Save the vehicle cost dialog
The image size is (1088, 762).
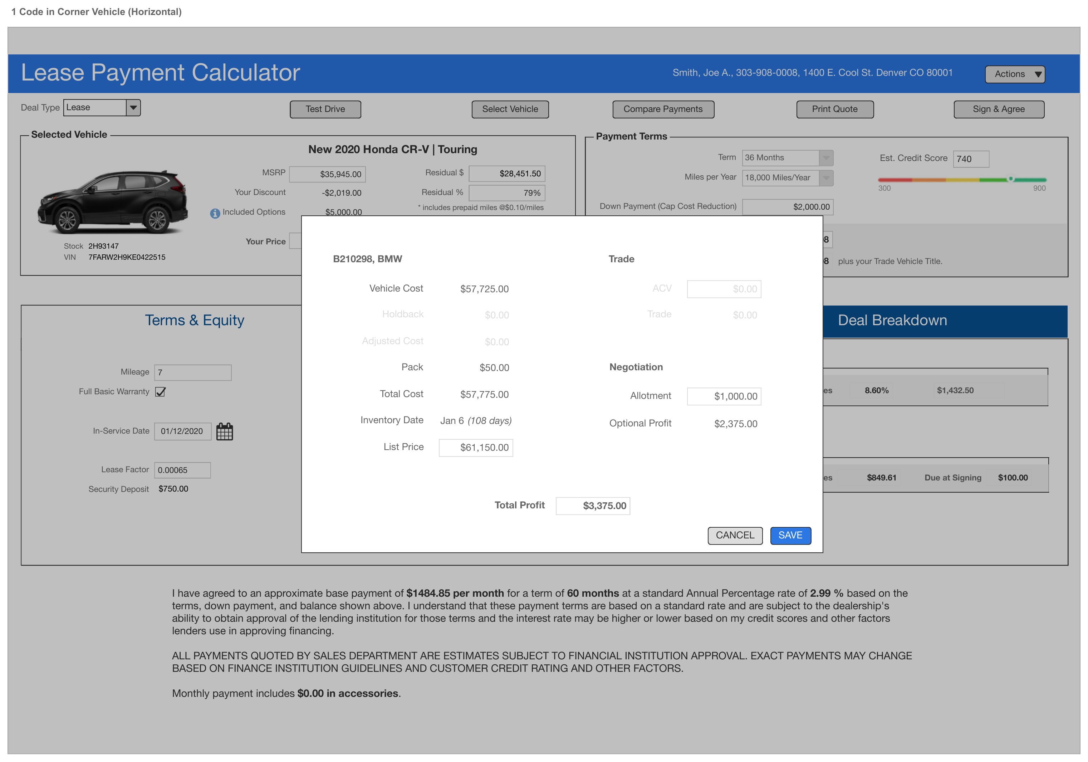(790, 536)
